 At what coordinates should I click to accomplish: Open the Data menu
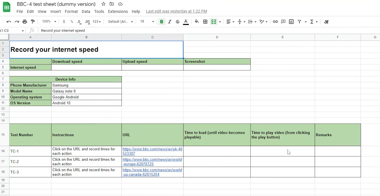coord(86,11)
